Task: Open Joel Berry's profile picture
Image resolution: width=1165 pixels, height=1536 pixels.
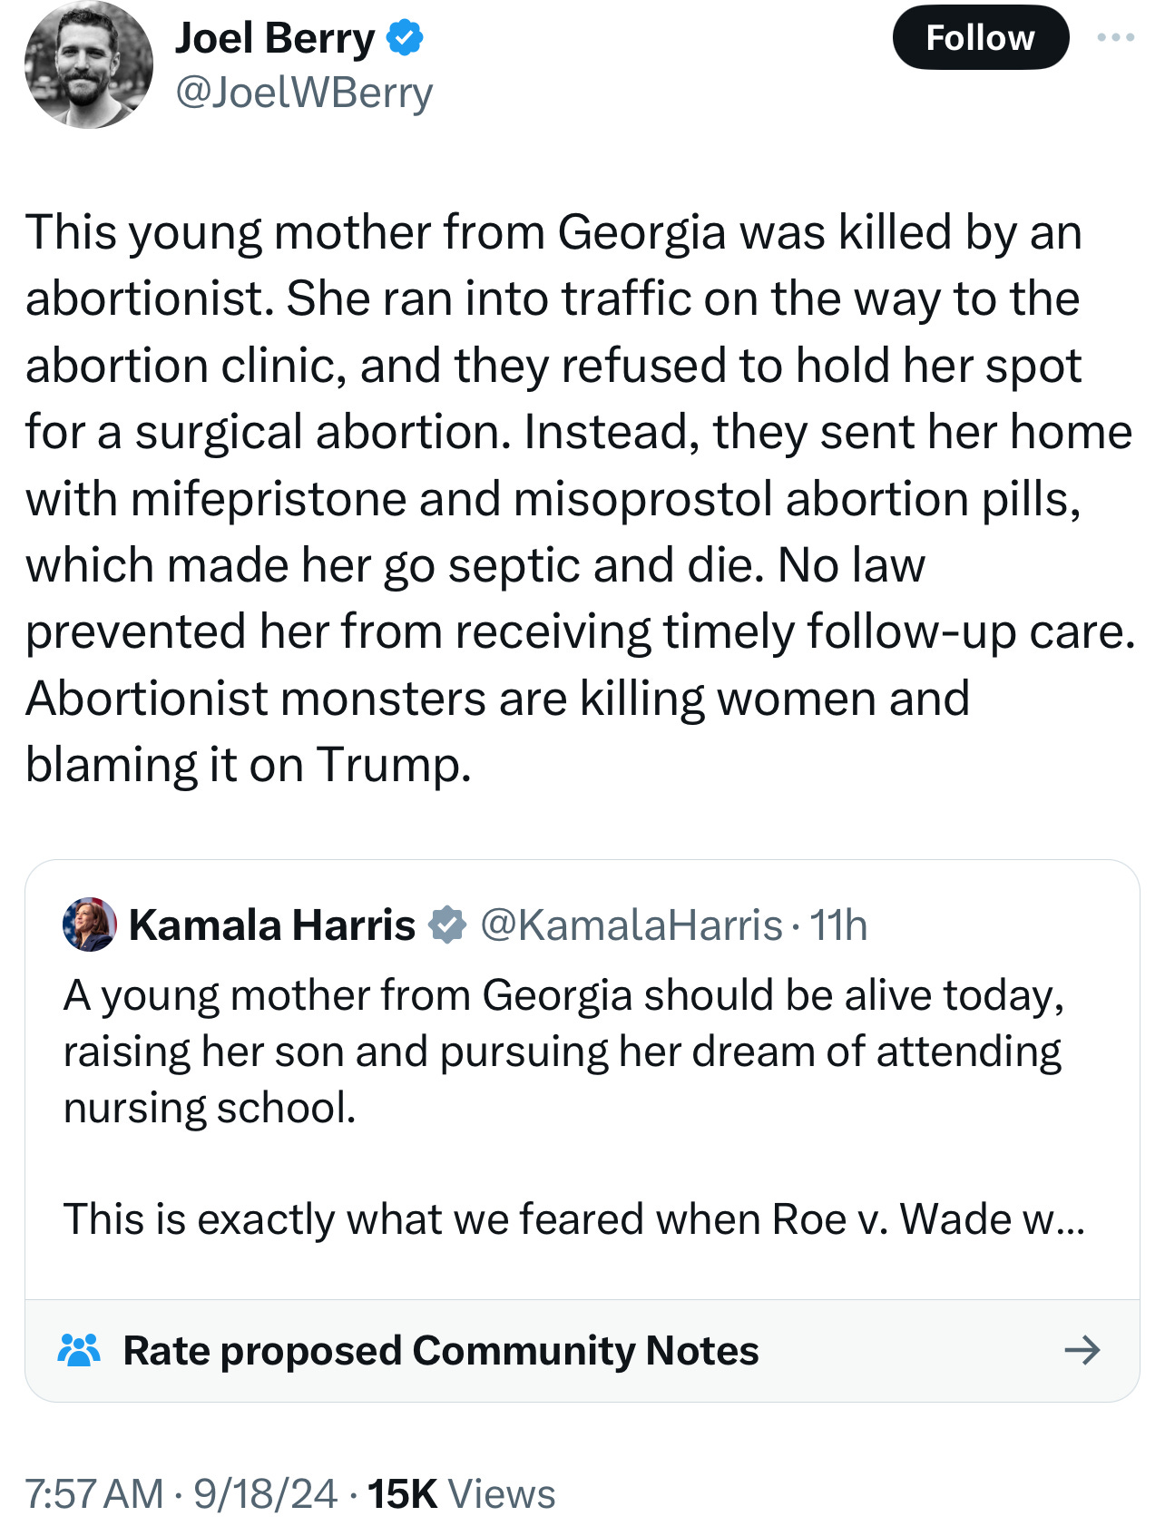Action: pos(89,65)
